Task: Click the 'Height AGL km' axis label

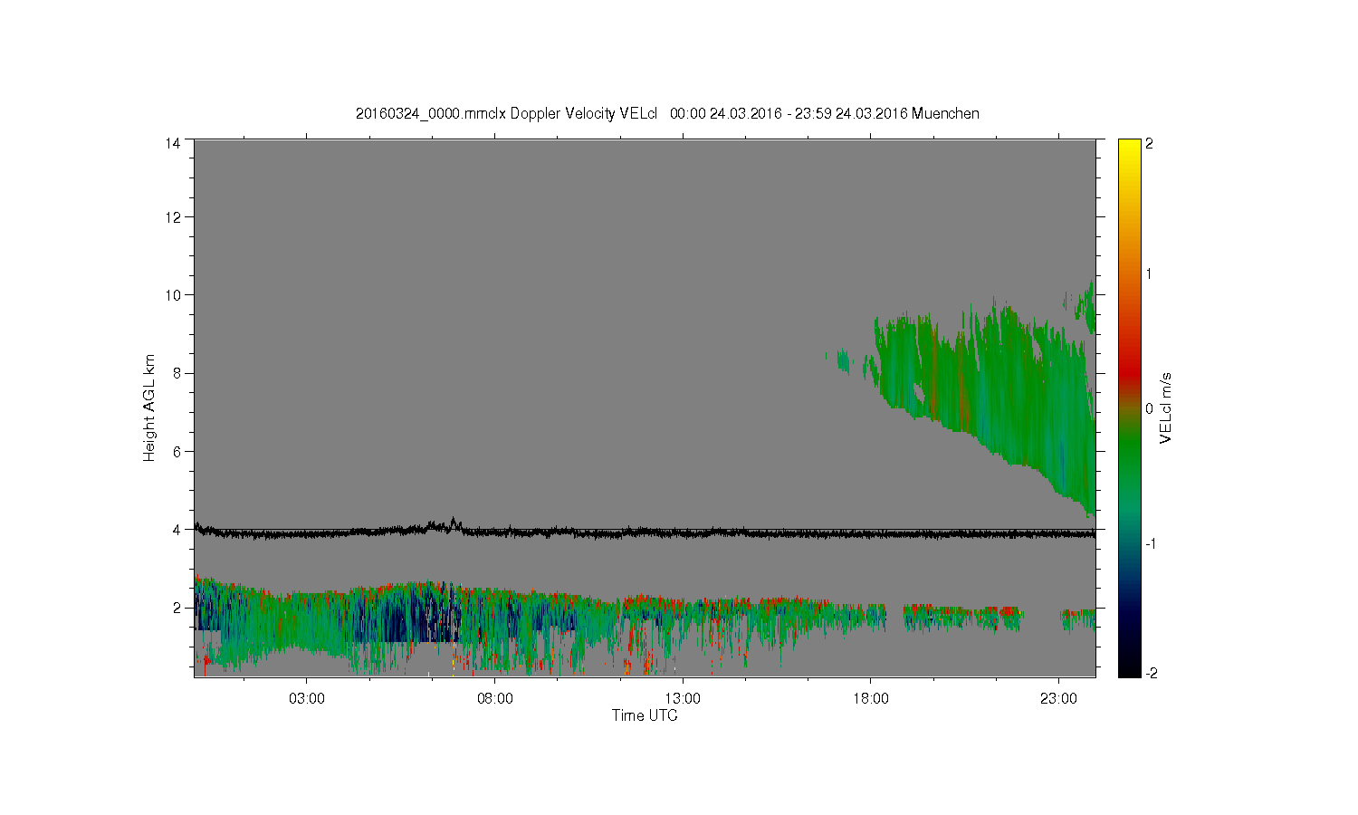Action: click(149, 407)
